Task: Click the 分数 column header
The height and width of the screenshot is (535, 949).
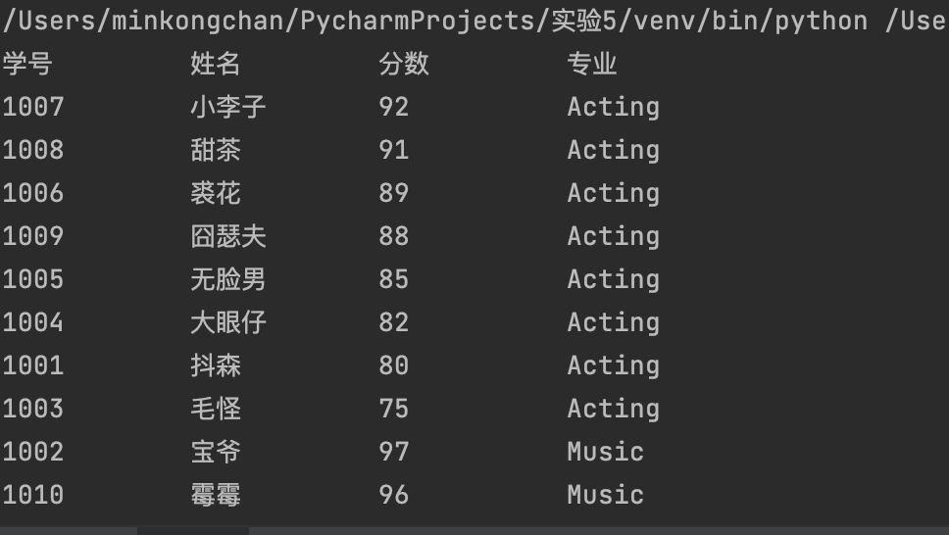Action: pyautogui.click(x=404, y=64)
